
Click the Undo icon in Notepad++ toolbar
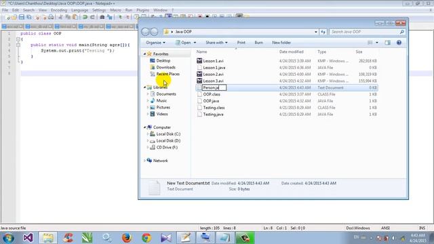85,17
